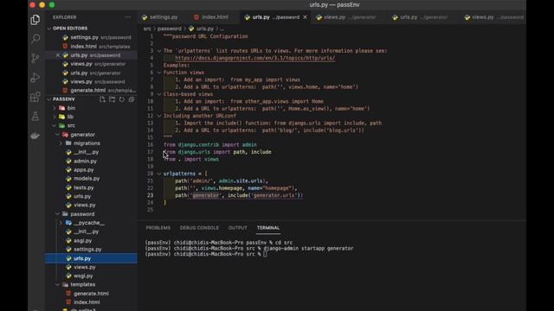554x311 pixels.
Task: Open settings.py src/password in open editors
Action: pyautogui.click(x=91, y=37)
